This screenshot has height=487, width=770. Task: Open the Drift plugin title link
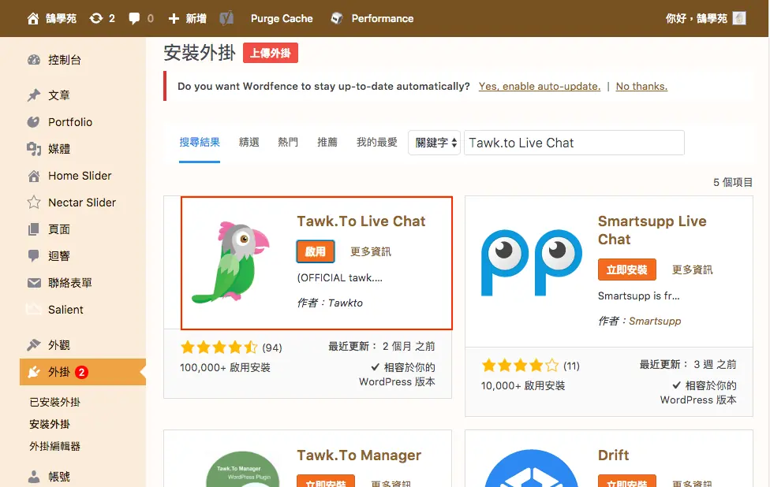pos(613,455)
